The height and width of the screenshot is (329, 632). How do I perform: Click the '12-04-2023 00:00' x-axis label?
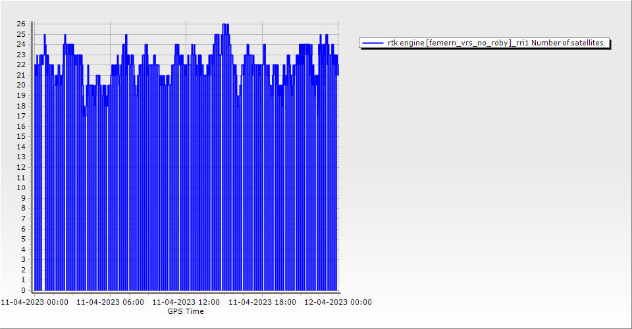338,303
